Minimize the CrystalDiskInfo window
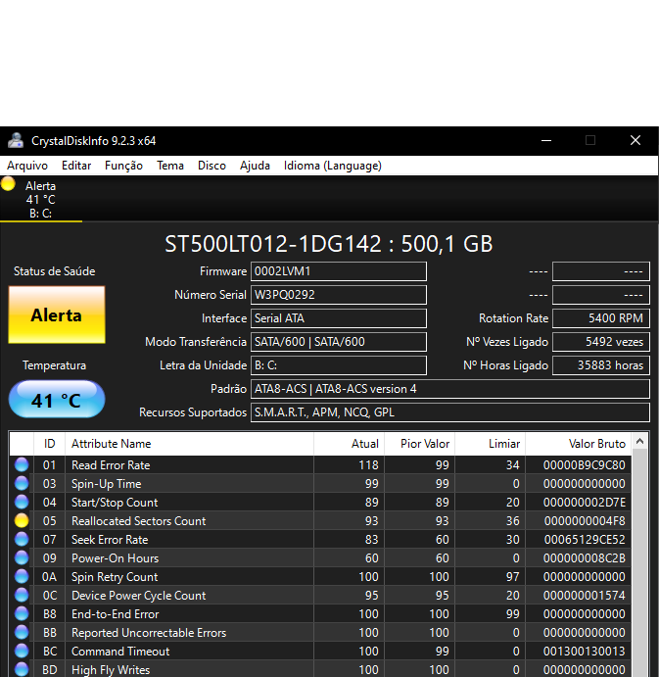 [546, 140]
